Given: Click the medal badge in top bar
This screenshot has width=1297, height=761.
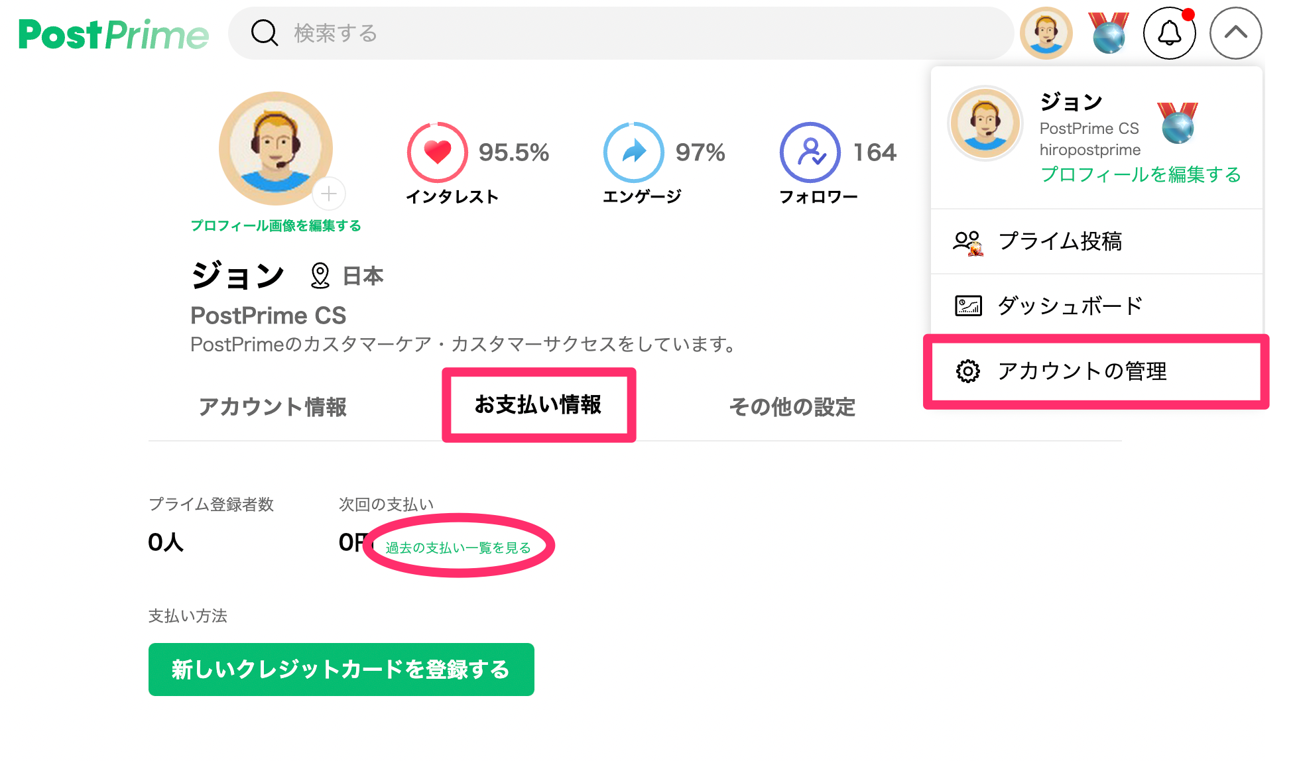Looking at the screenshot, I should click(x=1109, y=33).
